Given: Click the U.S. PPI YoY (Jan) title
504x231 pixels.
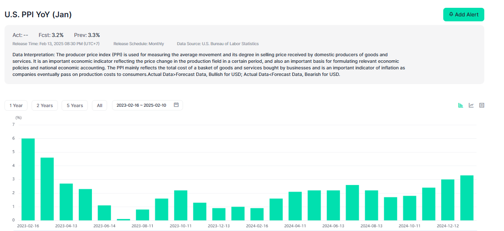Looking at the screenshot, I should click(x=38, y=14).
